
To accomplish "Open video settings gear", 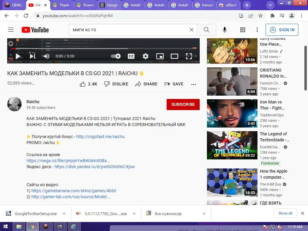I will [145, 56].
